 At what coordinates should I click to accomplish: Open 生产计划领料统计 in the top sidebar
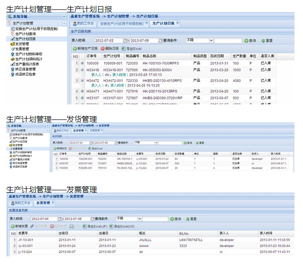coord(26,59)
